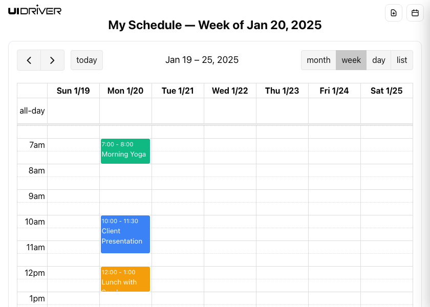Image resolution: width=430 pixels, height=307 pixels.
Task: Click the Mon 1/20 column header
Action: tap(125, 91)
